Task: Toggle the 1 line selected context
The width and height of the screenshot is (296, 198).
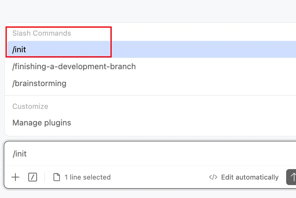Action: [87, 177]
